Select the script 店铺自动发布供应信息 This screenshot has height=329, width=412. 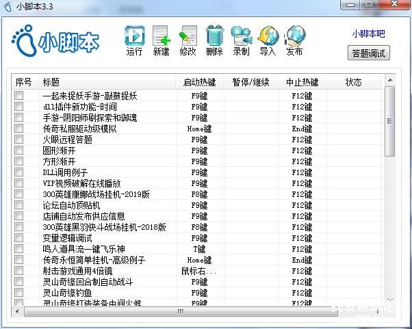(83, 216)
